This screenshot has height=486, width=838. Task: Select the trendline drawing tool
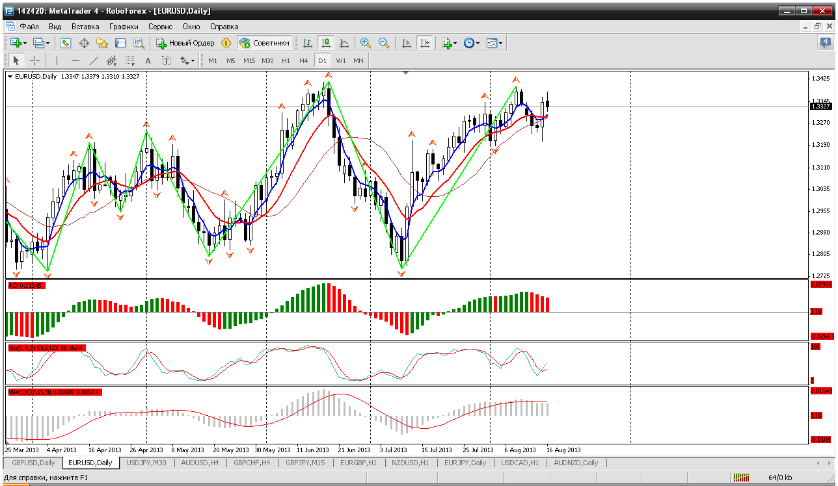[x=93, y=60]
